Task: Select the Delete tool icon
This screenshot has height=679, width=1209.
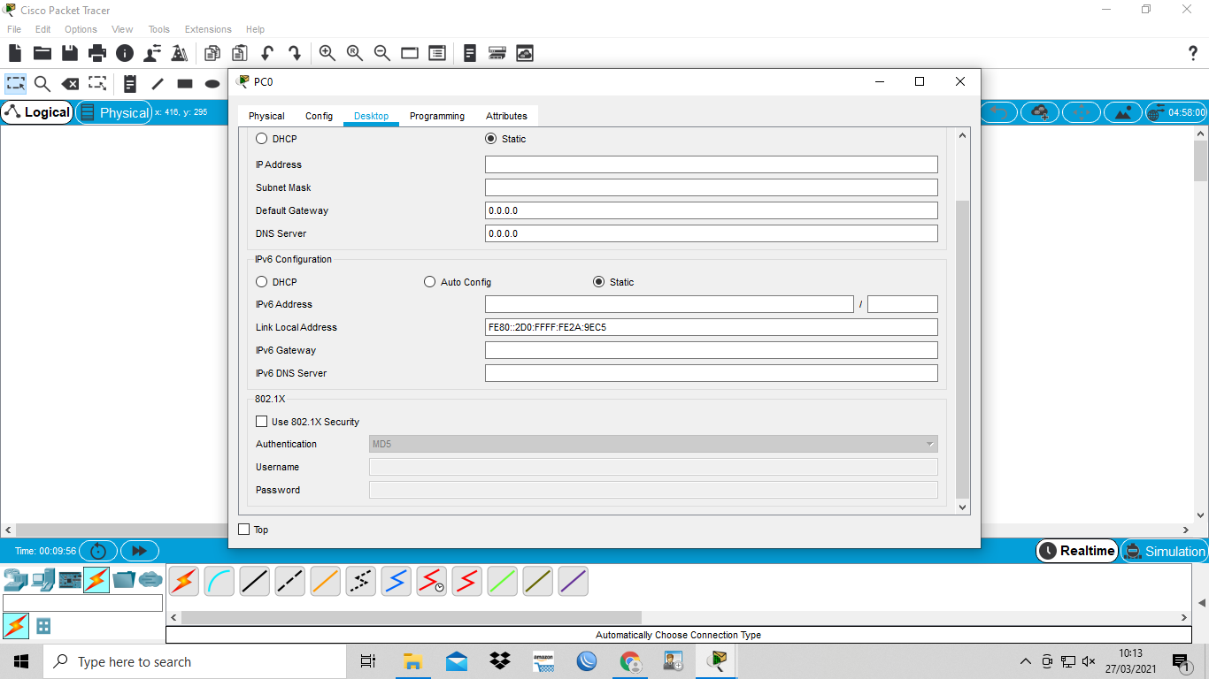Action: (70, 84)
